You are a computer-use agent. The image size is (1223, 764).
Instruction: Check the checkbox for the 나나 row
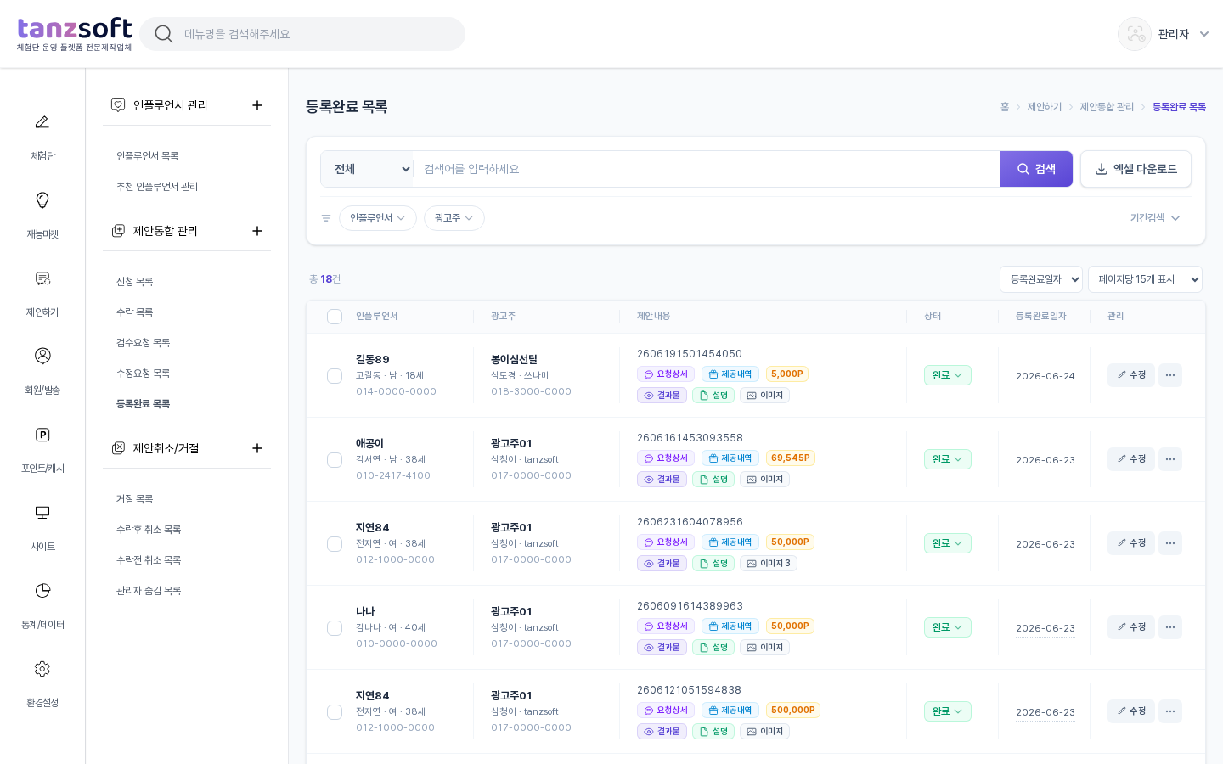(x=335, y=628)
